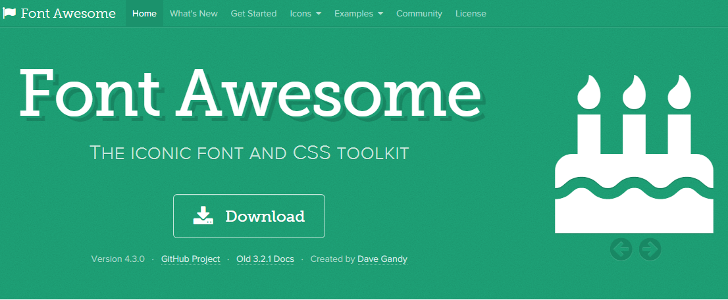The image size is (728, 300).
Task: Show the next icon with right arrow
Action: (650, 249)
